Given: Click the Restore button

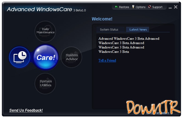Looking at the screenshot, I should [122, 7].
